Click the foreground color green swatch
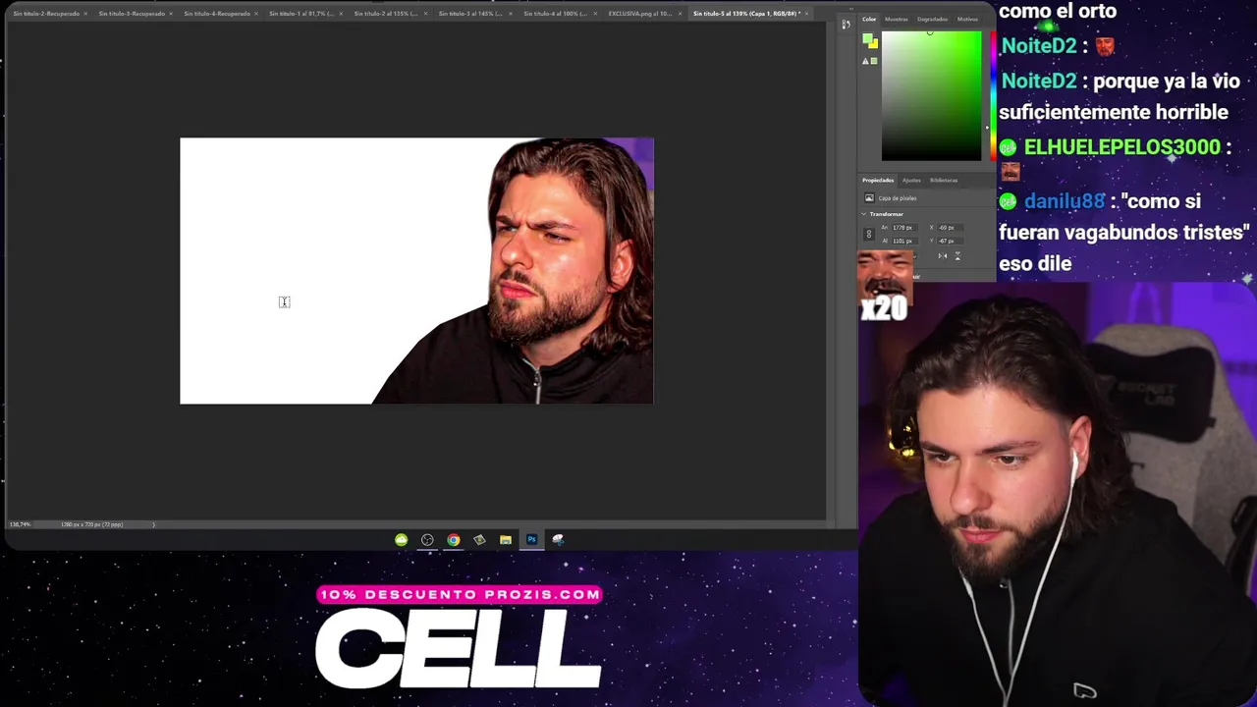 coord(867,39)
